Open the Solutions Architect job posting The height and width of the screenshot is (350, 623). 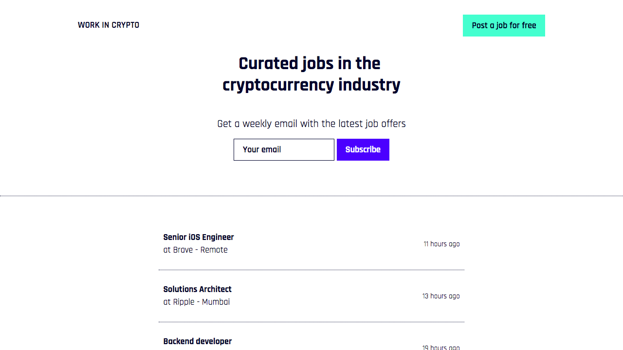click(x=197, y=289)
